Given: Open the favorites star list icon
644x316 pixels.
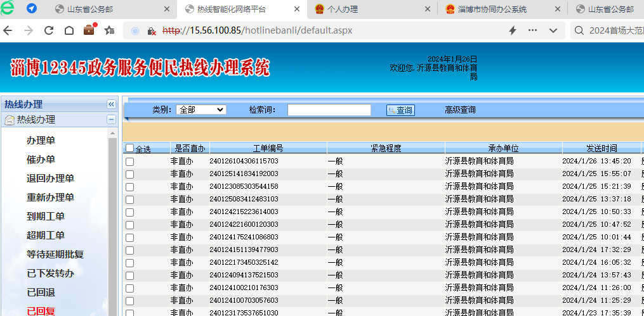Looking at the screenshot, I should tap(109, 30).
